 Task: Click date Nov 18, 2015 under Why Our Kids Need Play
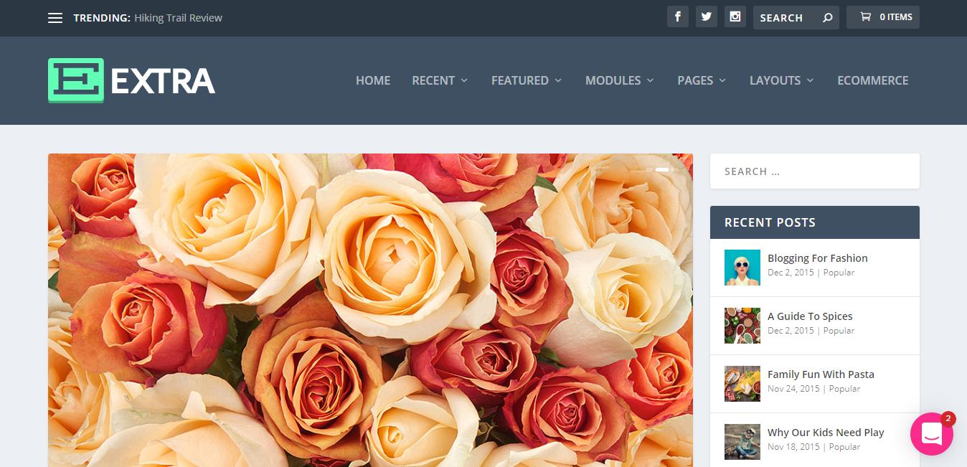click(793, 447)
